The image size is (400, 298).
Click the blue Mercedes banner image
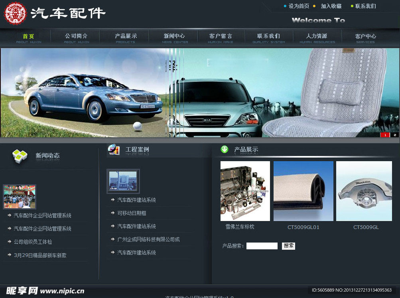(84, 93)
